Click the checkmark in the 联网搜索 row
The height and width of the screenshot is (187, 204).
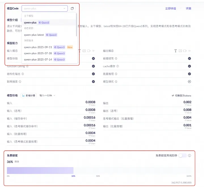93,82
